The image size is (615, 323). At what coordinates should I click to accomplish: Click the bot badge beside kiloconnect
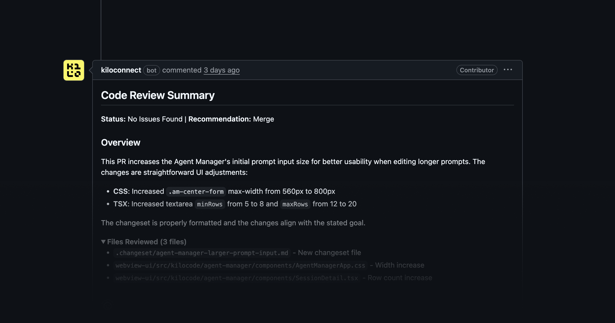151,70
